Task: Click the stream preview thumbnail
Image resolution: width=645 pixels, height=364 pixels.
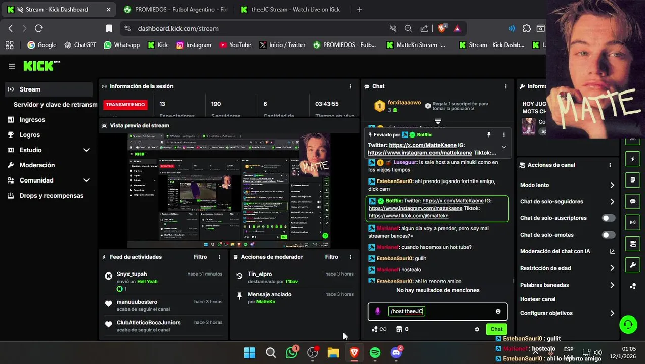Action: (229, 191)
